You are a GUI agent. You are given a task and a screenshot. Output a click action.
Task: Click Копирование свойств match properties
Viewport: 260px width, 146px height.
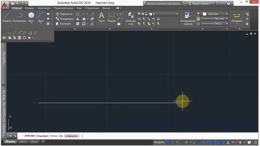point(188,18)
